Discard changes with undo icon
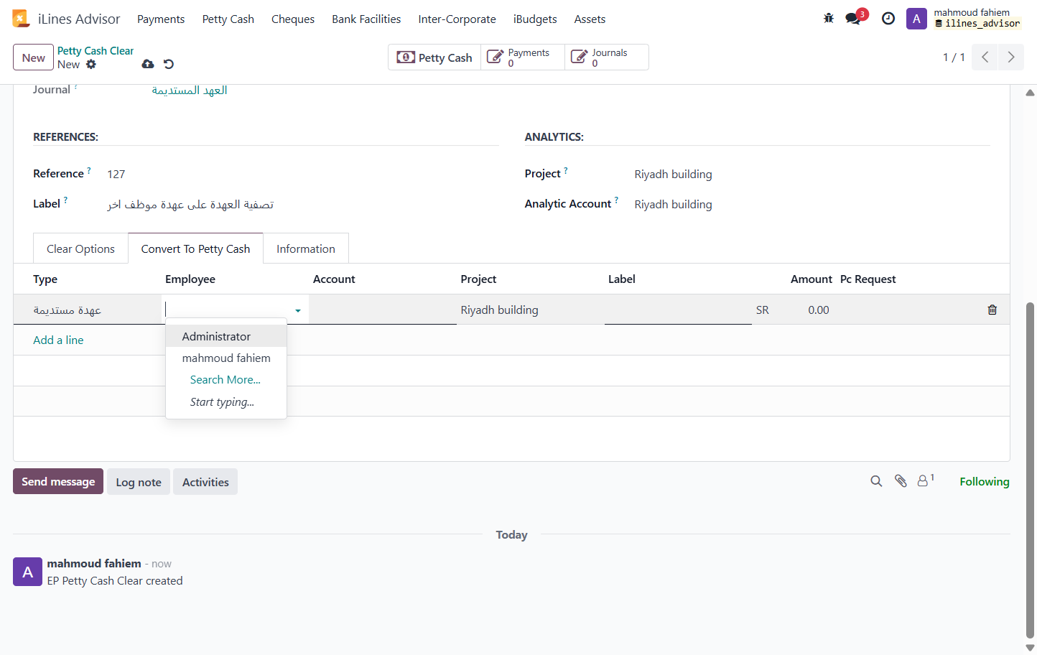1037x655 pixels. [x=169, y=64]
